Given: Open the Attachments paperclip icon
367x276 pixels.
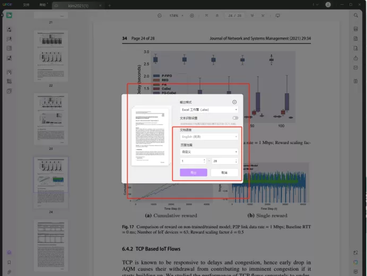Looking at the screenshot, I should coord(9,272).
